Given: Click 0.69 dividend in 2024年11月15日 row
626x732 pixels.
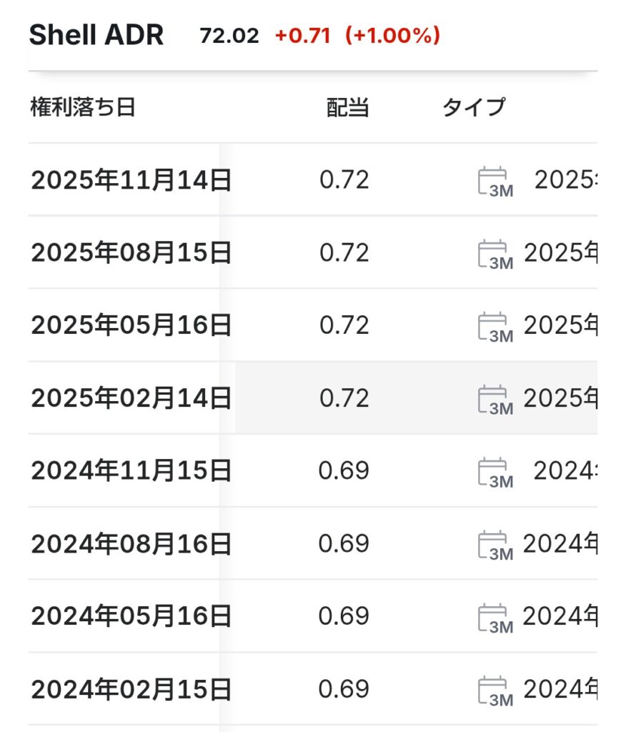Looking at the screenshot, I should [x=344, y=472].
